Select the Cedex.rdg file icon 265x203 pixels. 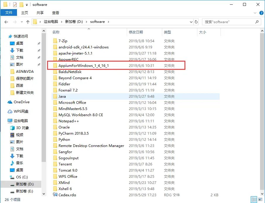pyautogui.click(x=55, y=194)
